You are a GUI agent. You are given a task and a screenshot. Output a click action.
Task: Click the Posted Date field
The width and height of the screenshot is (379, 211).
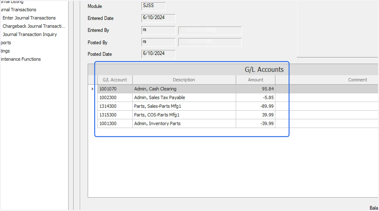(x=159, y=54)
